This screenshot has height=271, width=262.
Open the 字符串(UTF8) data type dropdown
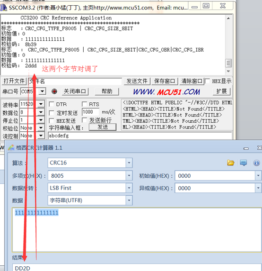pos(129,200)
